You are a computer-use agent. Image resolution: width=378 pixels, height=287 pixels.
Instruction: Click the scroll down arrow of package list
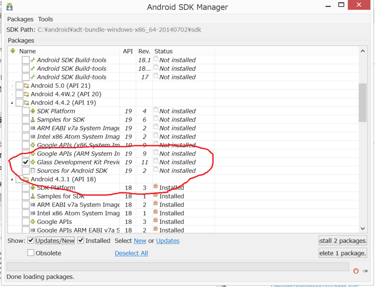click(362, 229)
